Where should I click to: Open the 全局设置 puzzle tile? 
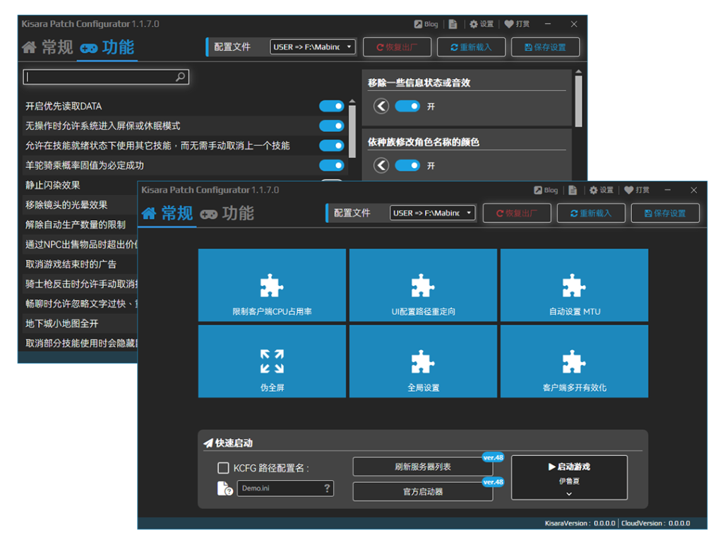[x=423, y=361]
